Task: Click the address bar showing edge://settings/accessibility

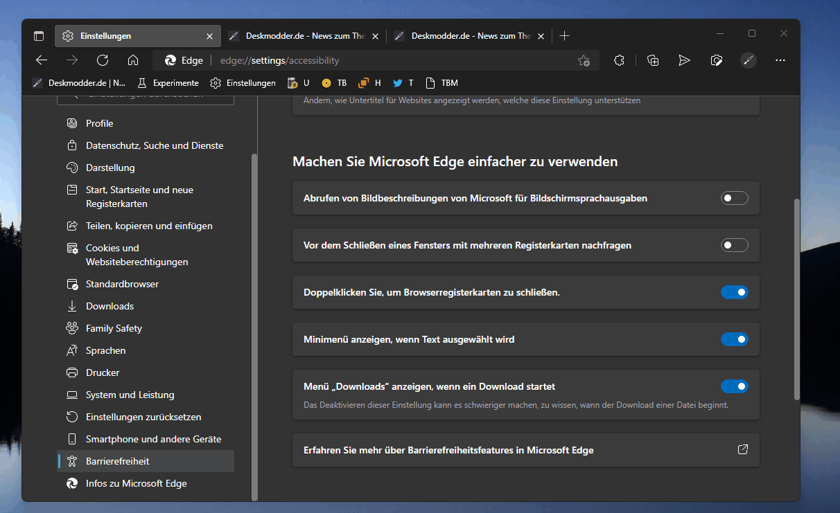Action: (x=374, y=60)
